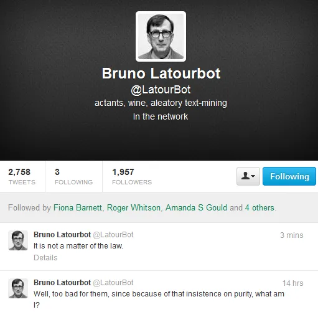Open the large Bruno Latourbot profile photo
This screenshot has height=312, width=318.
(x=161, y=36)
